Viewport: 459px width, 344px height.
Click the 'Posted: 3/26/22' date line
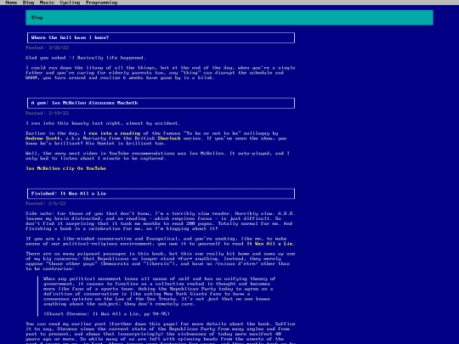click(47, 48)
